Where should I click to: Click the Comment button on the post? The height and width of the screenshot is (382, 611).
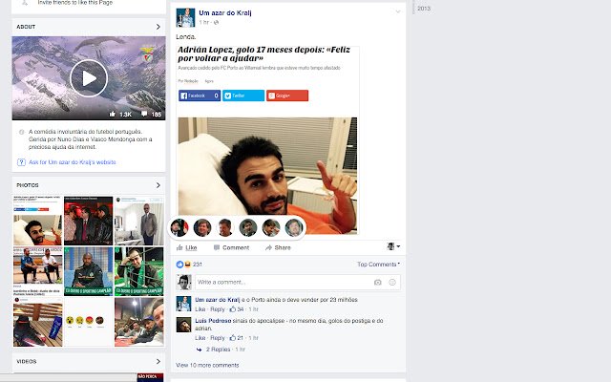pyautogui.click(x=231, y=247)
